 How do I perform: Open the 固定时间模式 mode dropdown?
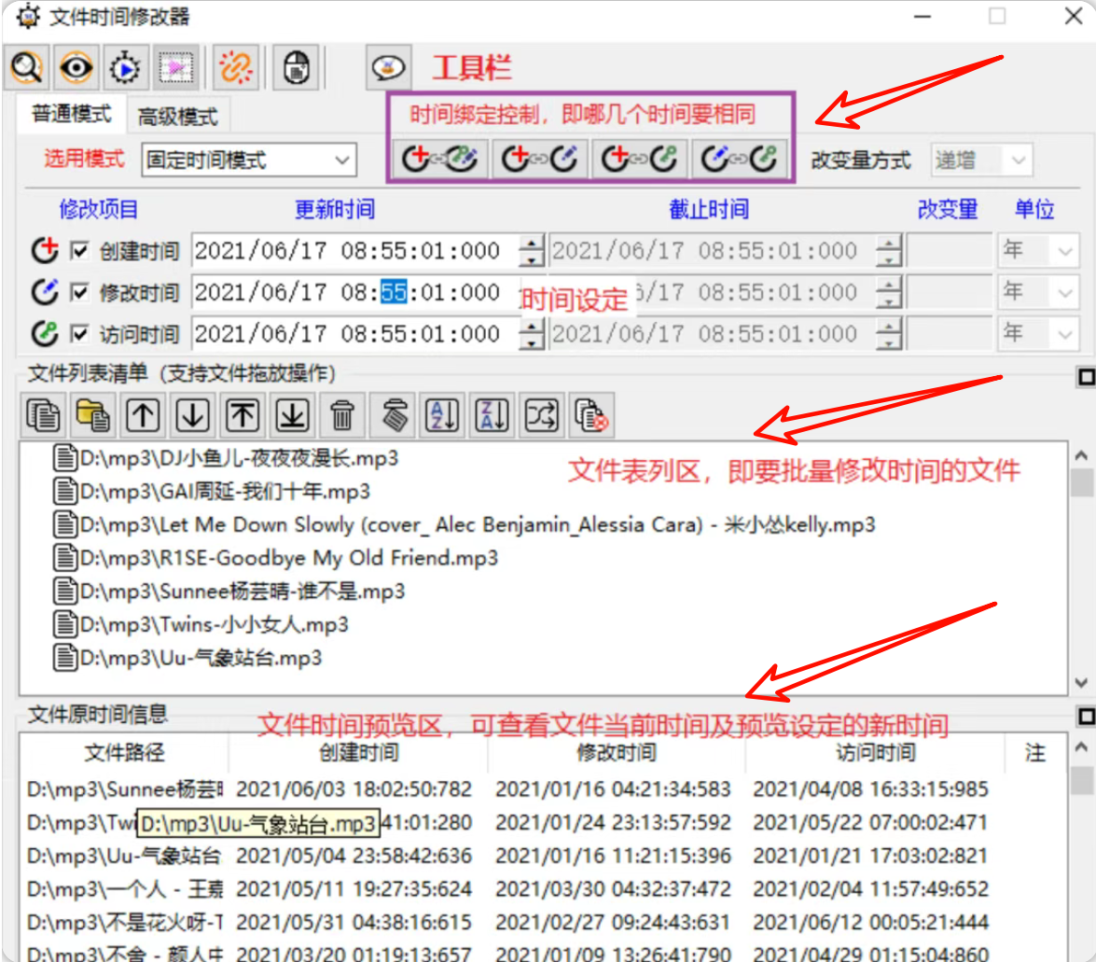pos(249,160)
